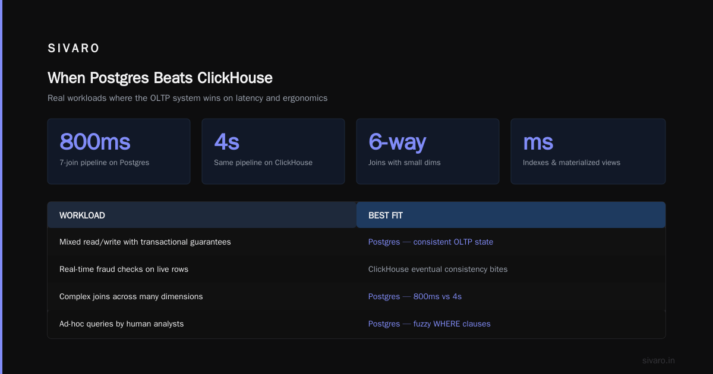Select 'Indexes & materialized views' caption
The height and width of the screenshot is (374, 713).
(x=572, y=162)
